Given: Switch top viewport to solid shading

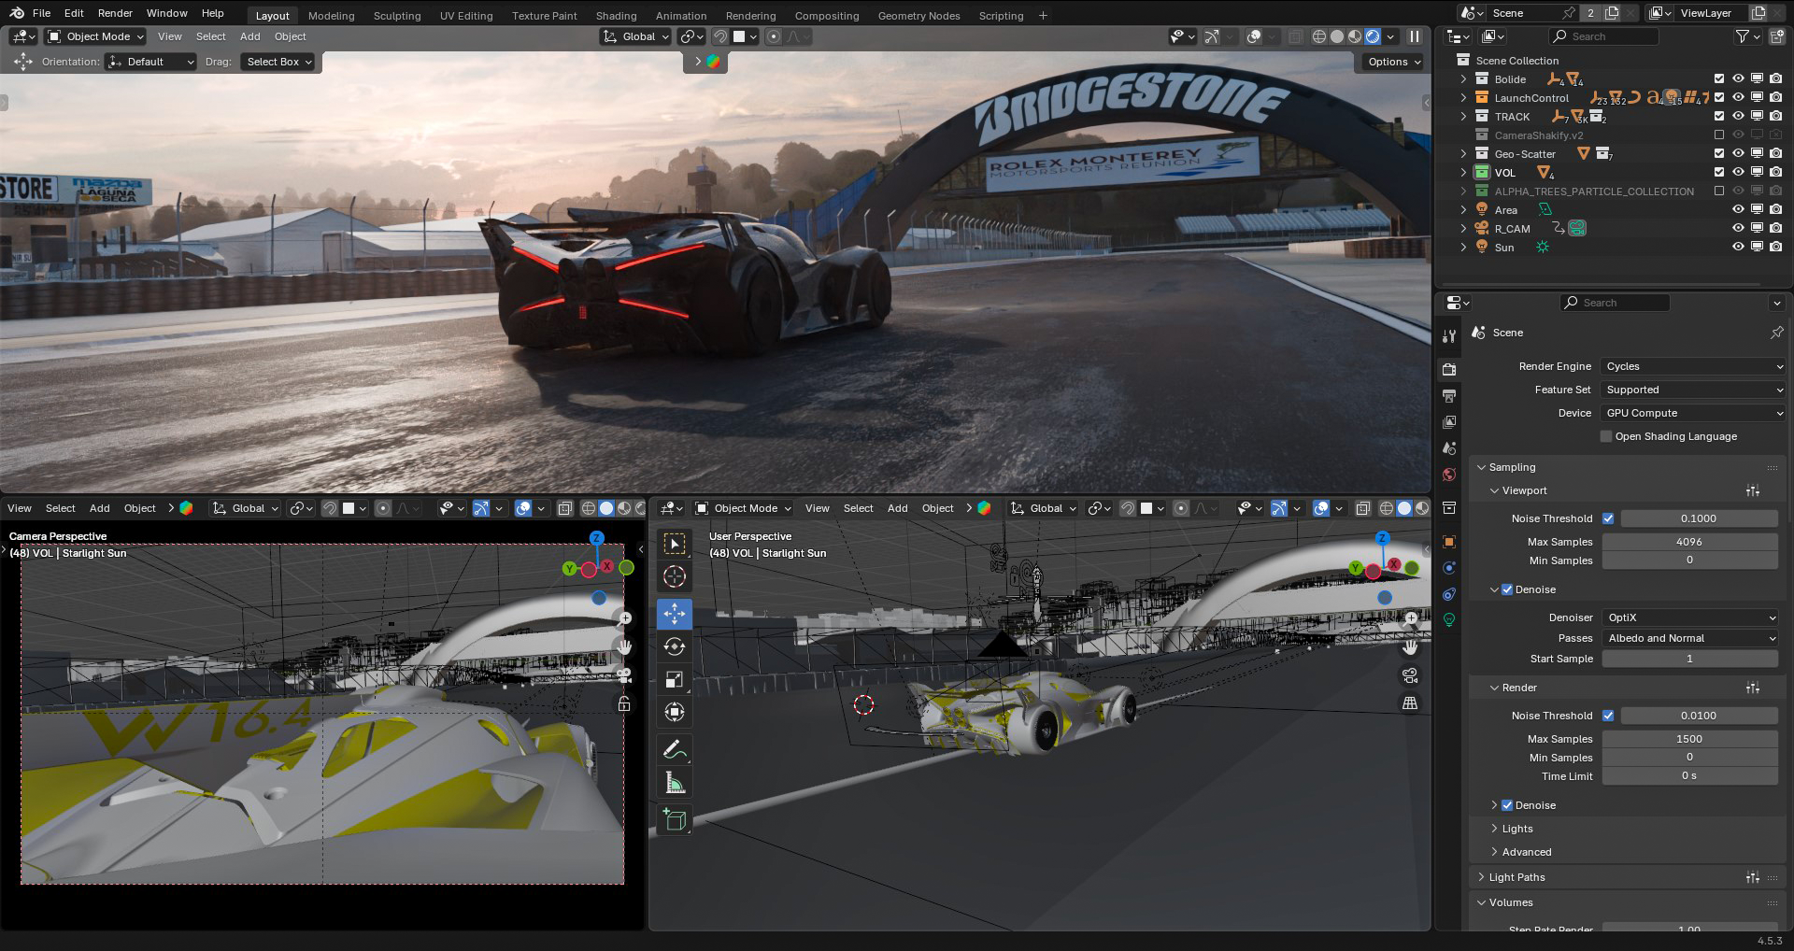Looking at the screenshot, I should tap(1337, 36).
